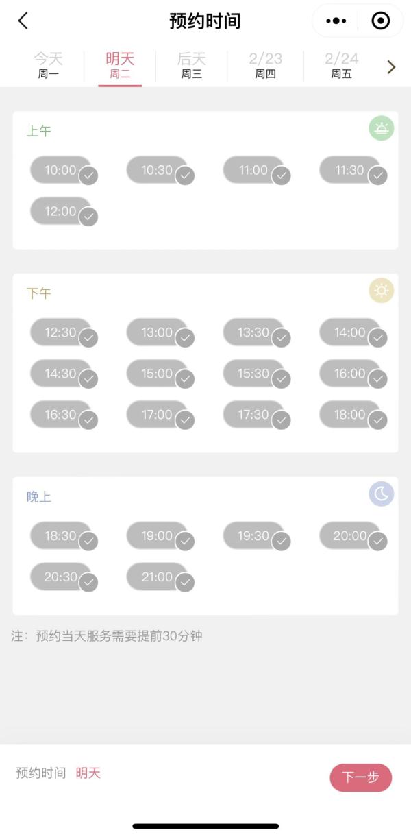Tap the green sunrise morning icon
Screen dimensions: 411x837
tap(382, 128)
